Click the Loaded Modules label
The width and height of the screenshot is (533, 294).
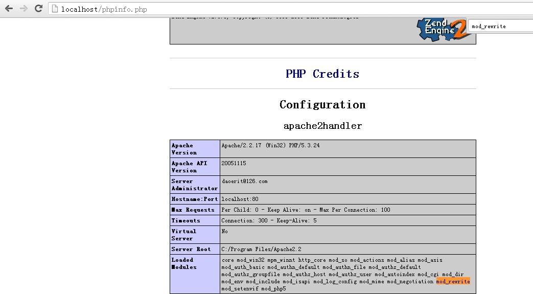pyautogui.click(x=195, y=274)
